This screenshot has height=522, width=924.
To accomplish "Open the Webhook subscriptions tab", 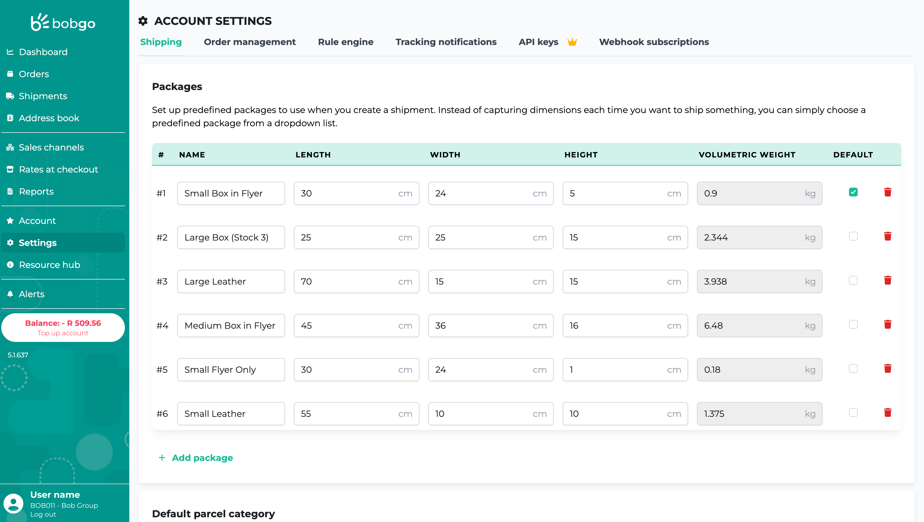I will (x=654, y=42).
